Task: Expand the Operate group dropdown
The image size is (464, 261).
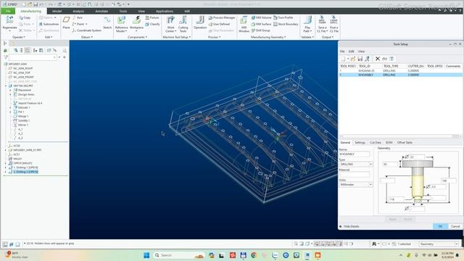Action: (19, 37)
